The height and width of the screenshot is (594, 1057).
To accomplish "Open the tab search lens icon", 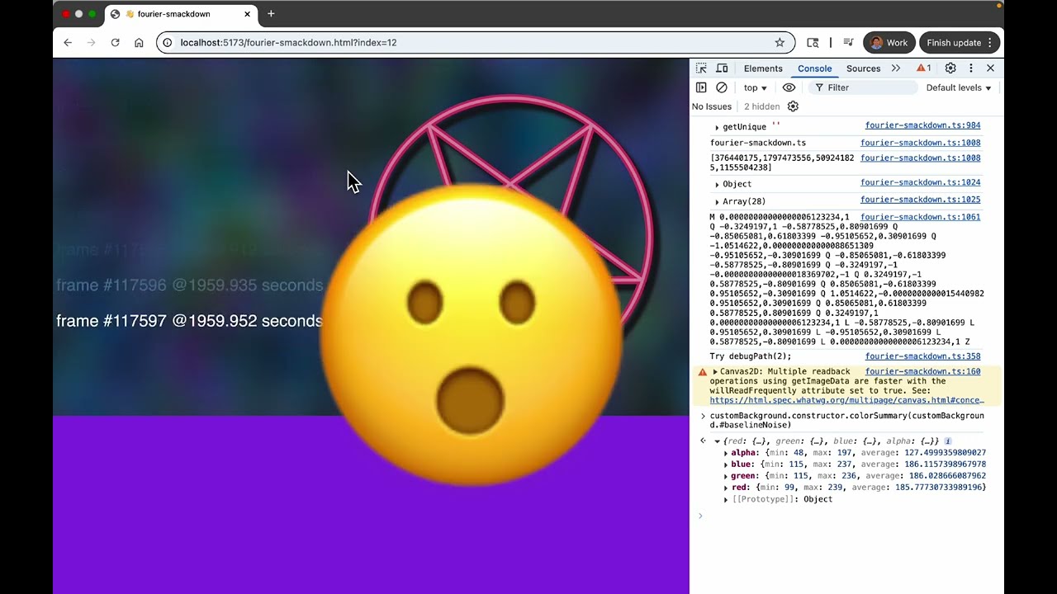I will [813, 43].
